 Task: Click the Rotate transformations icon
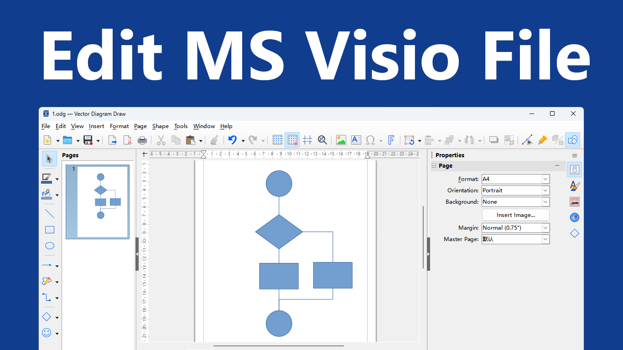coord(409,140)
